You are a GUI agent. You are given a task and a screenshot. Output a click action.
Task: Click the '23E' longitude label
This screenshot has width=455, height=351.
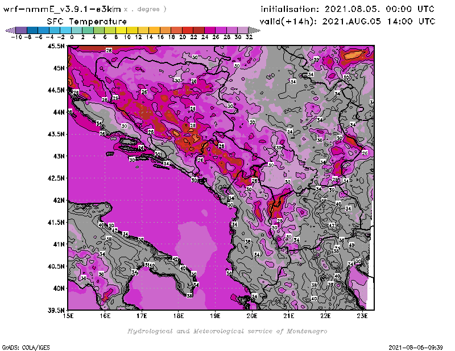[362, 316]
